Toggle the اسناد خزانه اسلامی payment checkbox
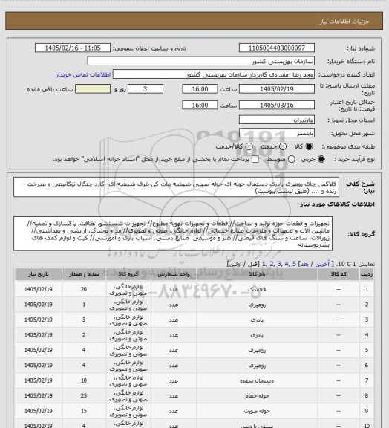389x428 pixels. point(255,159)
